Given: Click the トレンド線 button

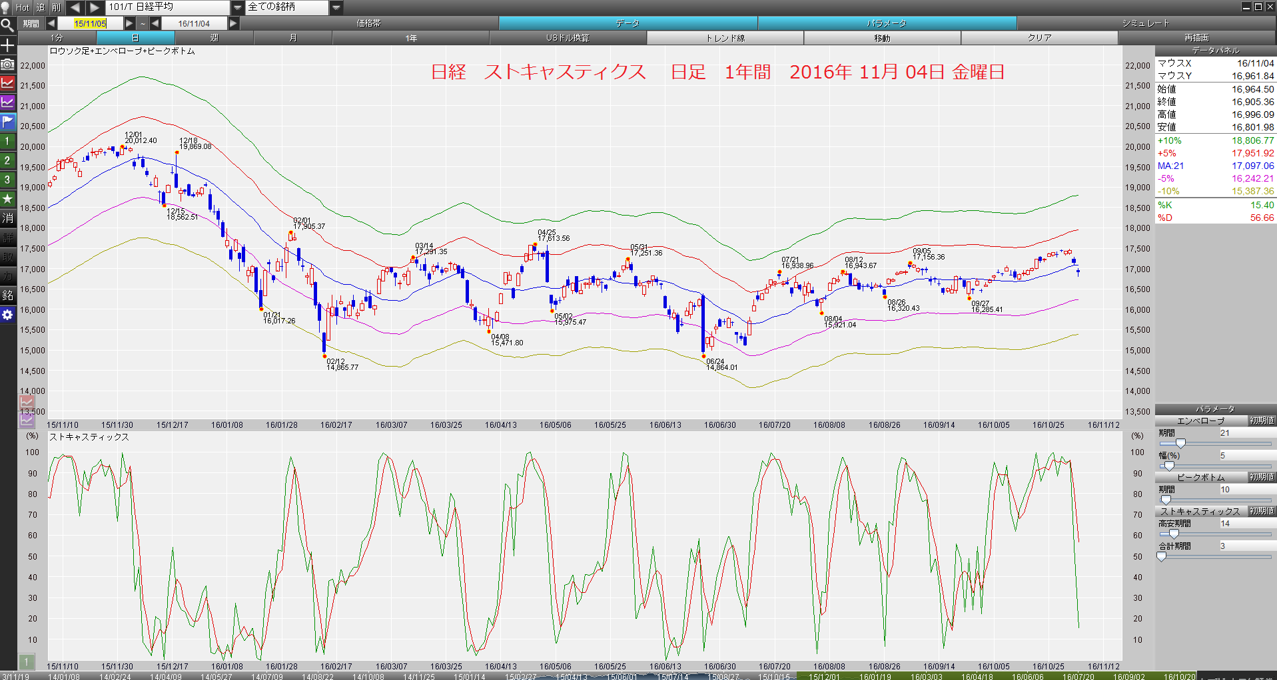Looking at the screenshot, I should pos(725,38).
